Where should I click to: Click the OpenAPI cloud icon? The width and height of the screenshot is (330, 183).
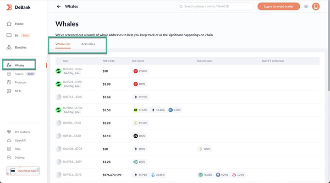(9, 140)
